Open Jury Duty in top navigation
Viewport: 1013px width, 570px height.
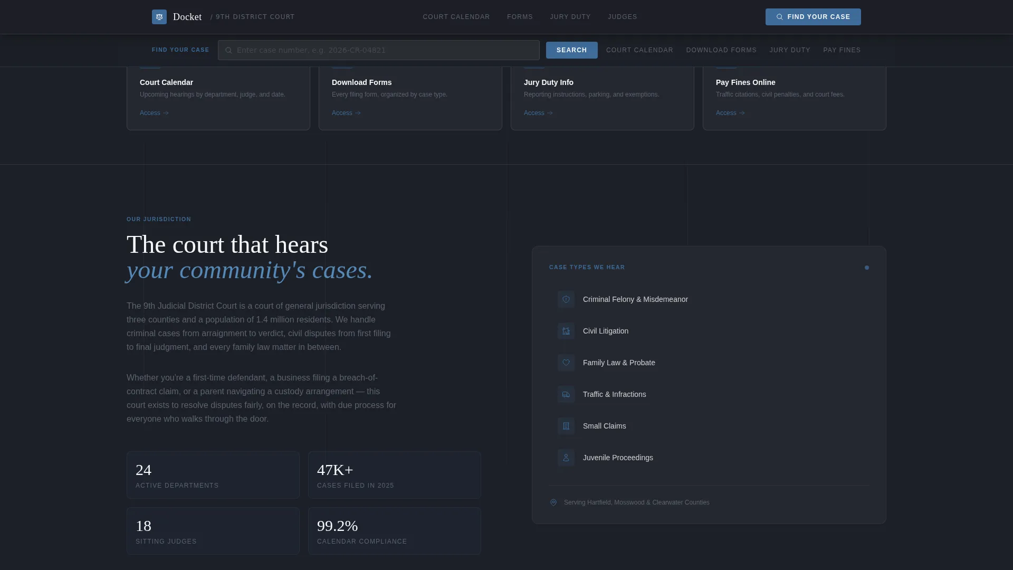click(570, 17)
